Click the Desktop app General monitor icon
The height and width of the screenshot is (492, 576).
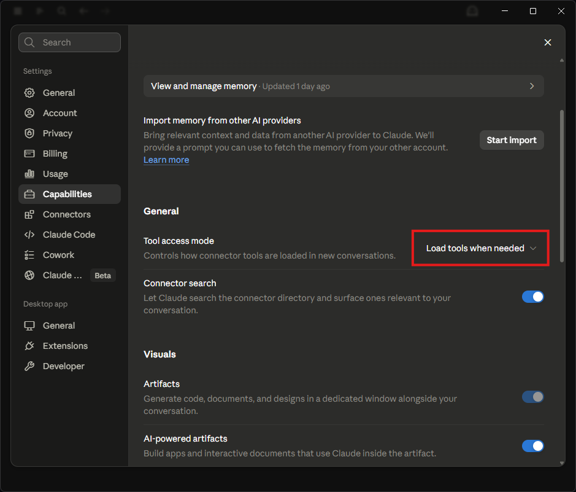(29, 326)
